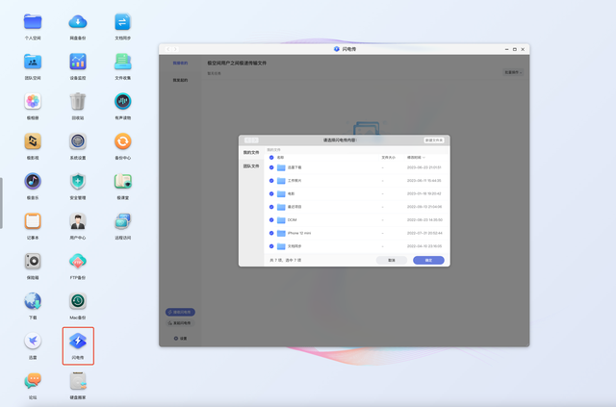Uncheck the 电影 folder checkbox
Image resolution: width=616 pixels, height=407 pixels.
coord(271,193)
